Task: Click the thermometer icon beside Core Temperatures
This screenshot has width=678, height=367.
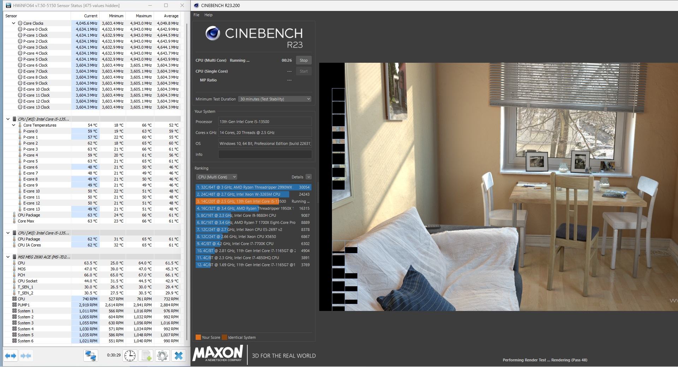Action: (x=20, y=125)
